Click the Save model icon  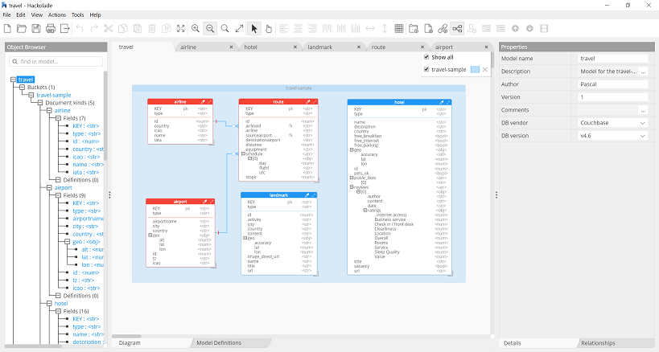[35, 29]
